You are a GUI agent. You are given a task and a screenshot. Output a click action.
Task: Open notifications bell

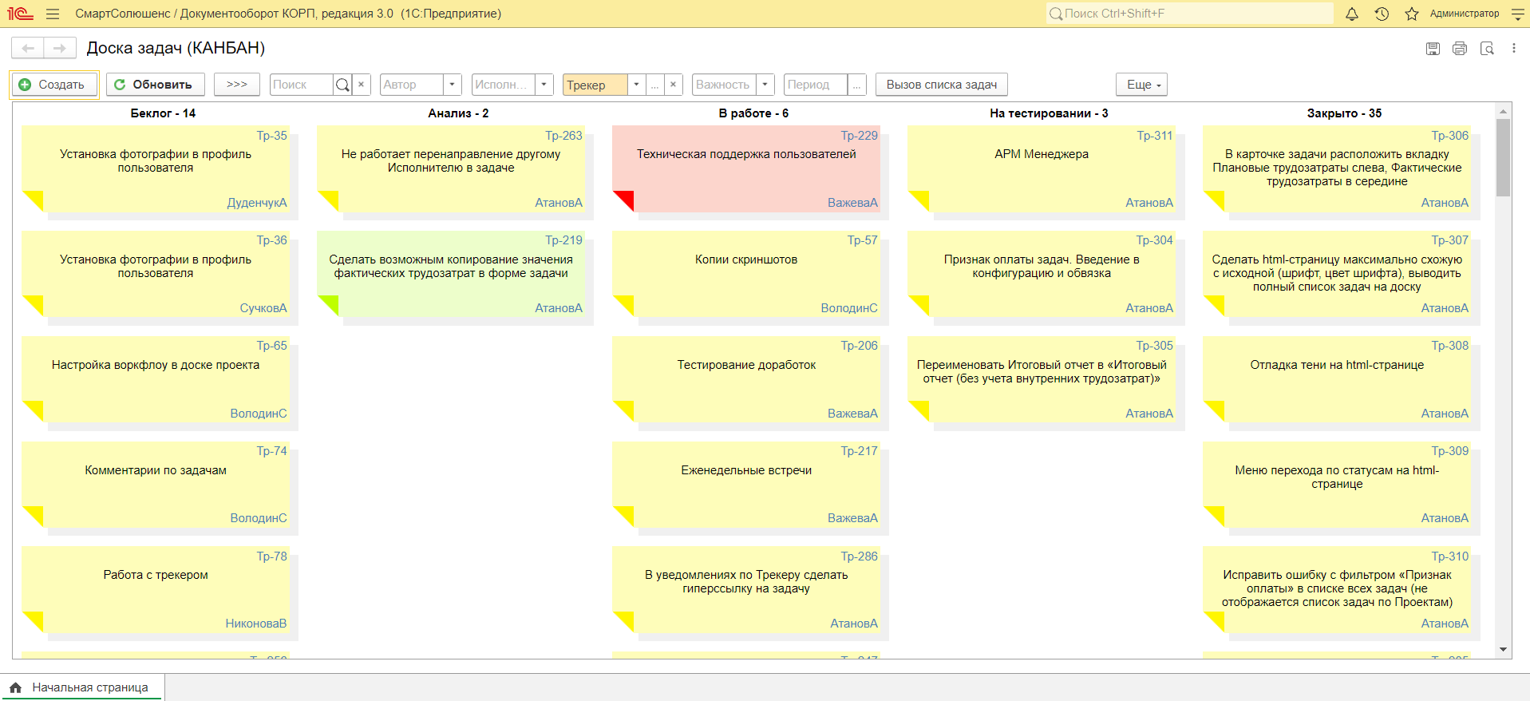1352,14
